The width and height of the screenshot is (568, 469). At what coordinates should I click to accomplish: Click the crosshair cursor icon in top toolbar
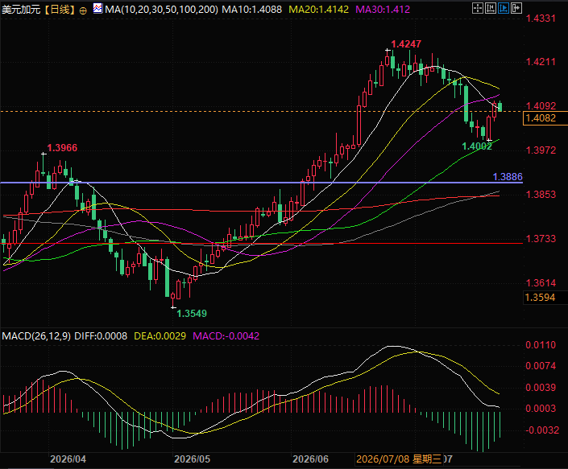pyautogui.click(x=478, y=8)
